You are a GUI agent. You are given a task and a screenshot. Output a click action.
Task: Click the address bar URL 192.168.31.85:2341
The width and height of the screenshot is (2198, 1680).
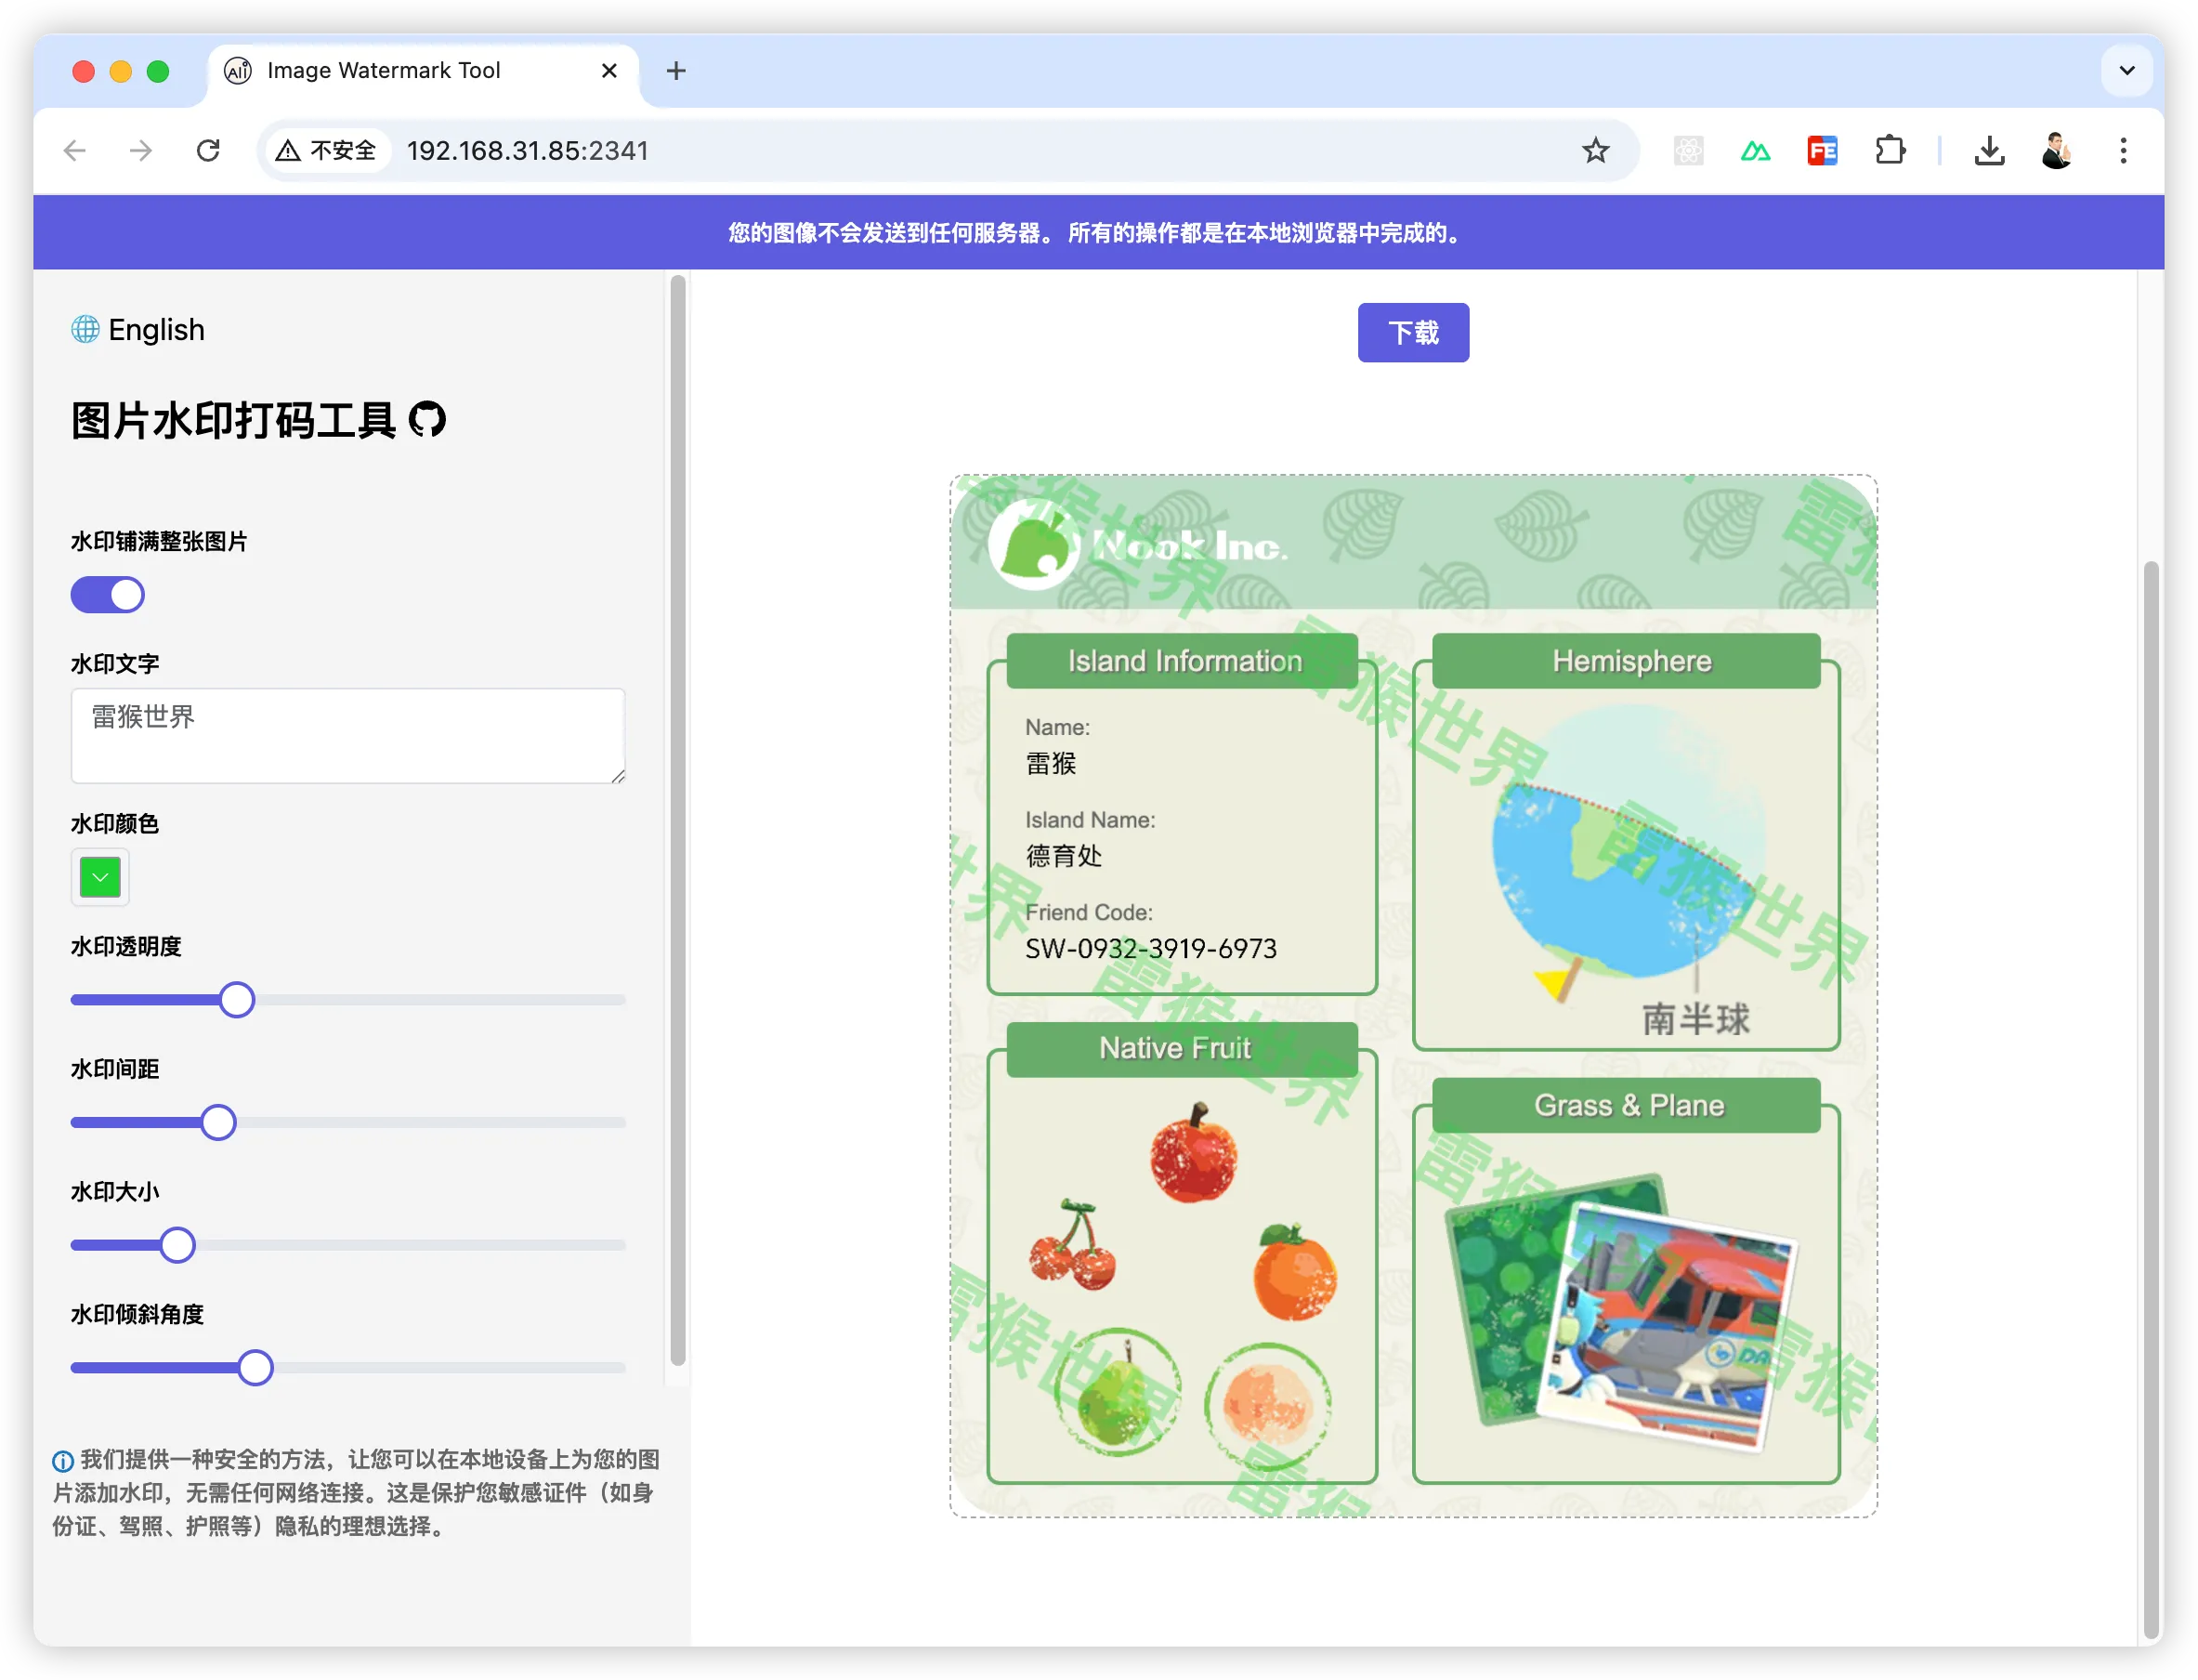(528, 151)
